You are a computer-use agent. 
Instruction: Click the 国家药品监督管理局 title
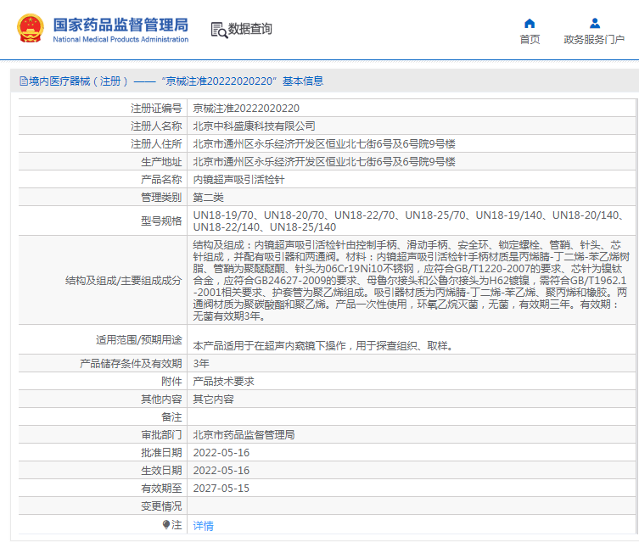[x=121, y=25]
